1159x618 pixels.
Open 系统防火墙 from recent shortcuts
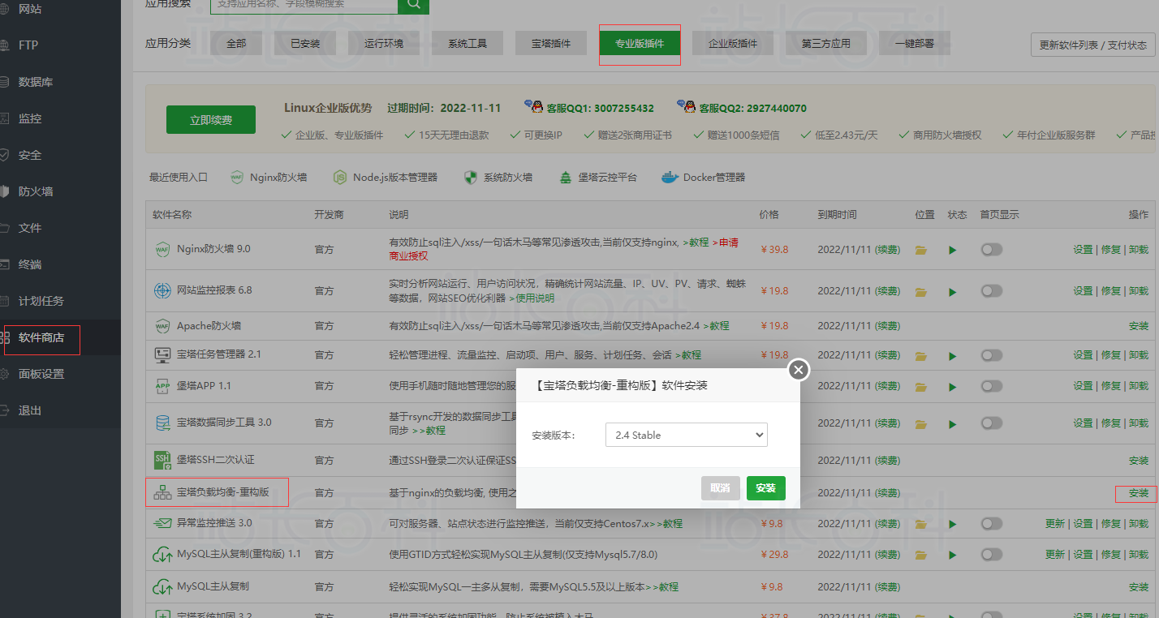click(x=498, y=177)
